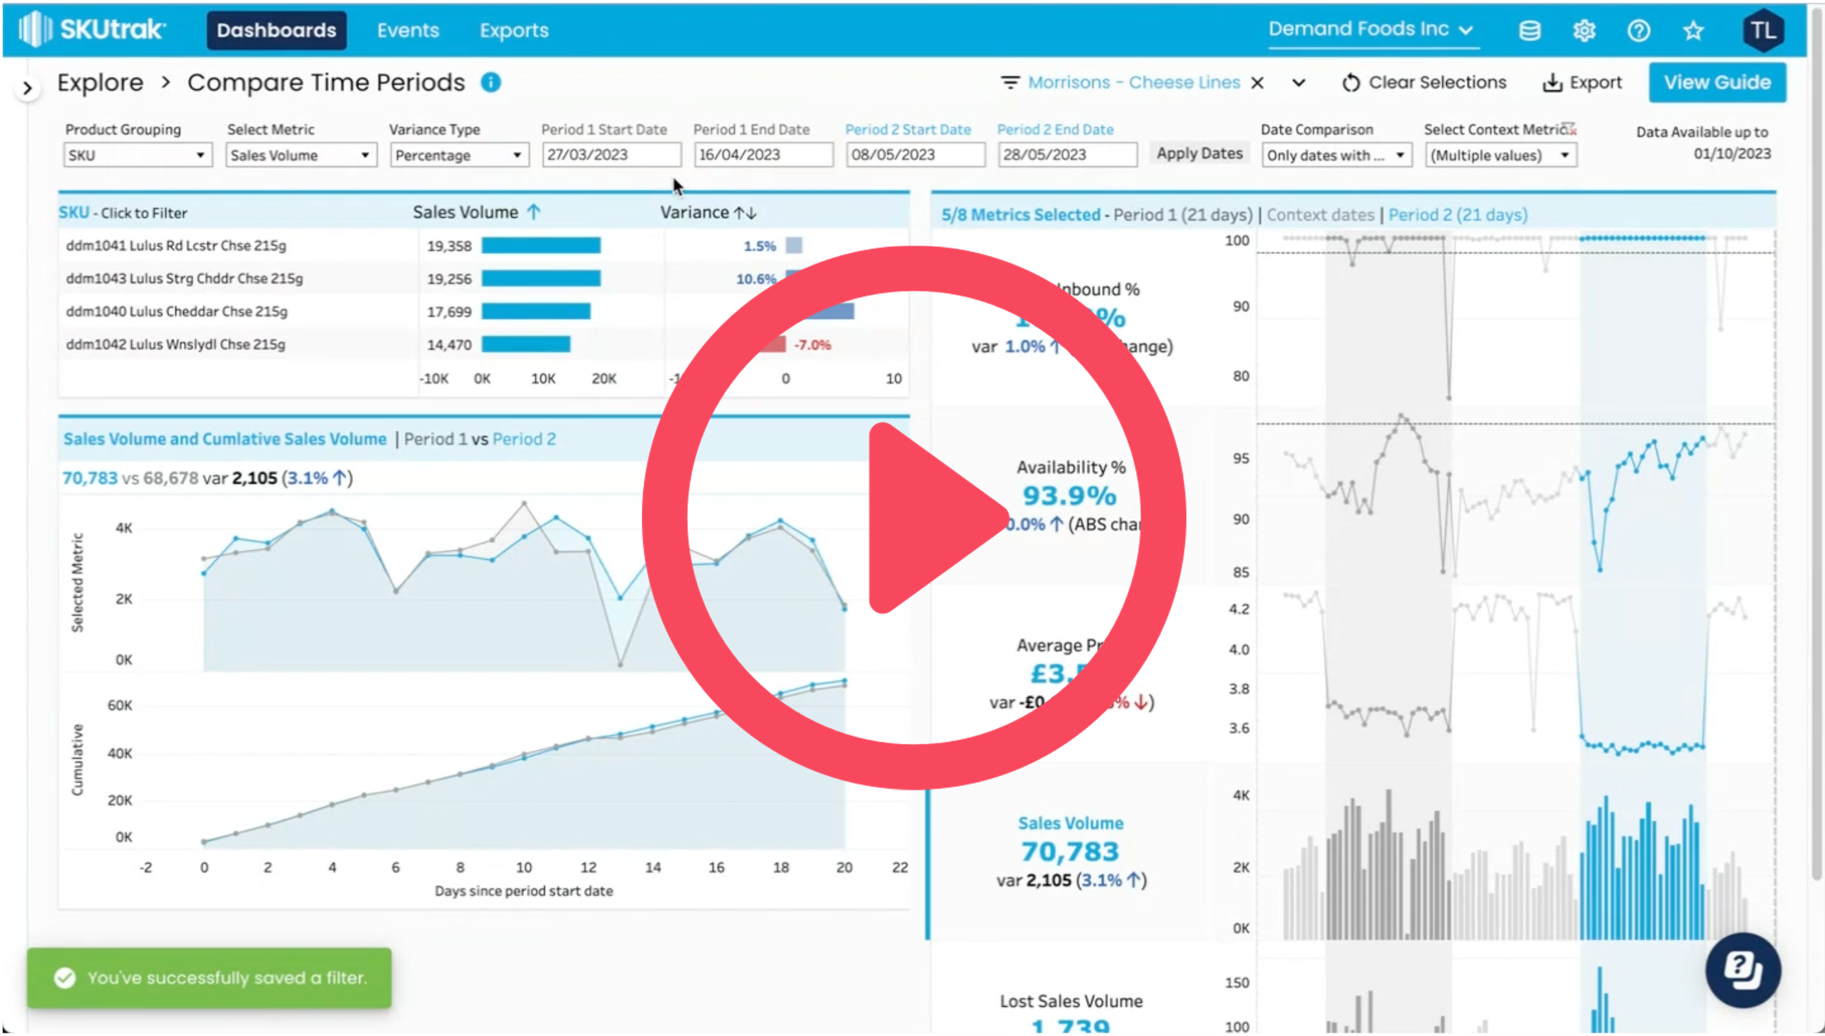The image size is (1825, 1036).
Task: Click the saved filter success notification
Action: (x=209, y=977)
